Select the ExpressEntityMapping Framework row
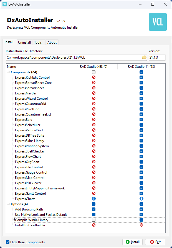 tap(86, 188)
